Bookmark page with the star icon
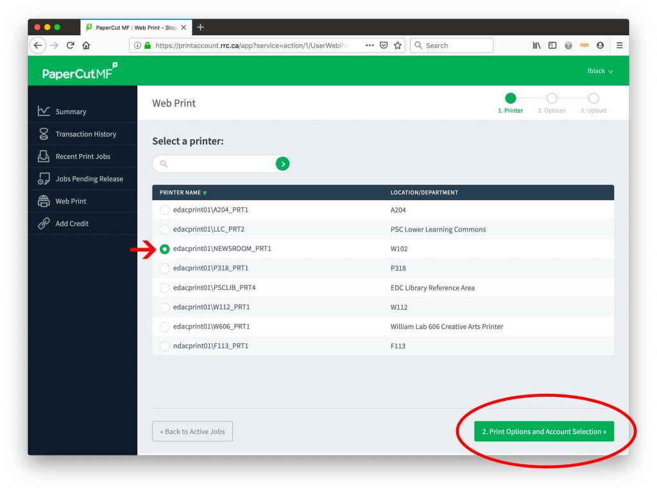657x492 pixels. pos(398,46)
